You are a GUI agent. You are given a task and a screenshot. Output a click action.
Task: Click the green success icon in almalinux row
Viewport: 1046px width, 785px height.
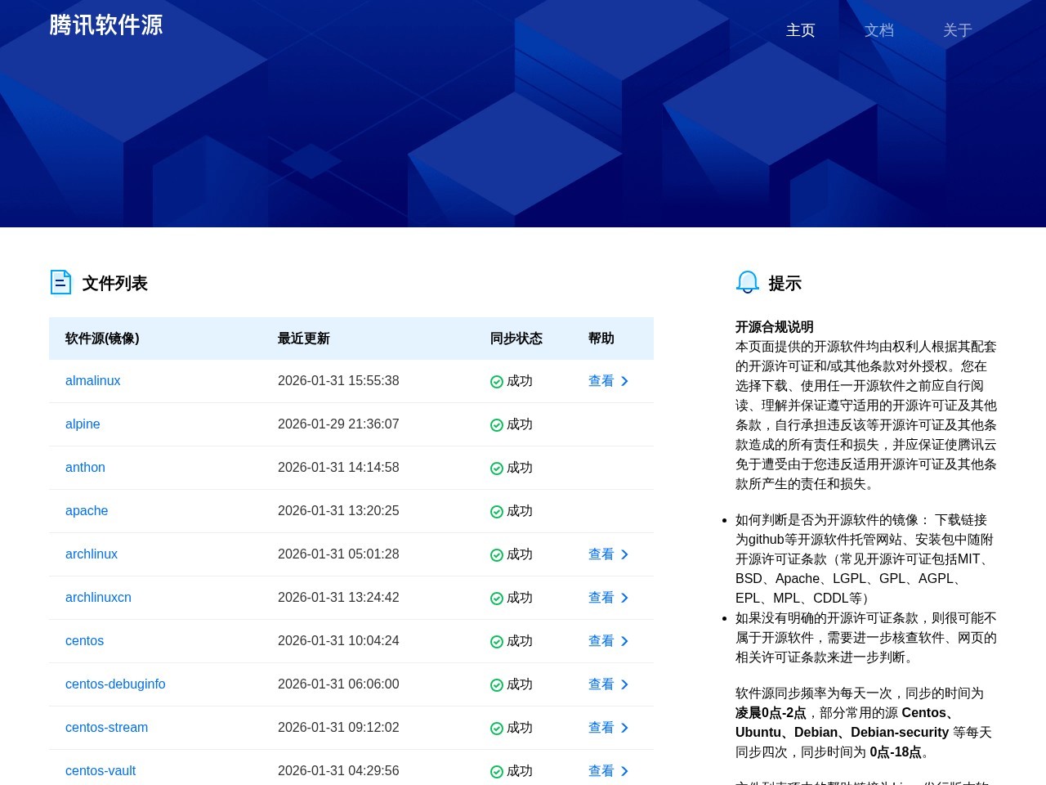coord(496,381)
